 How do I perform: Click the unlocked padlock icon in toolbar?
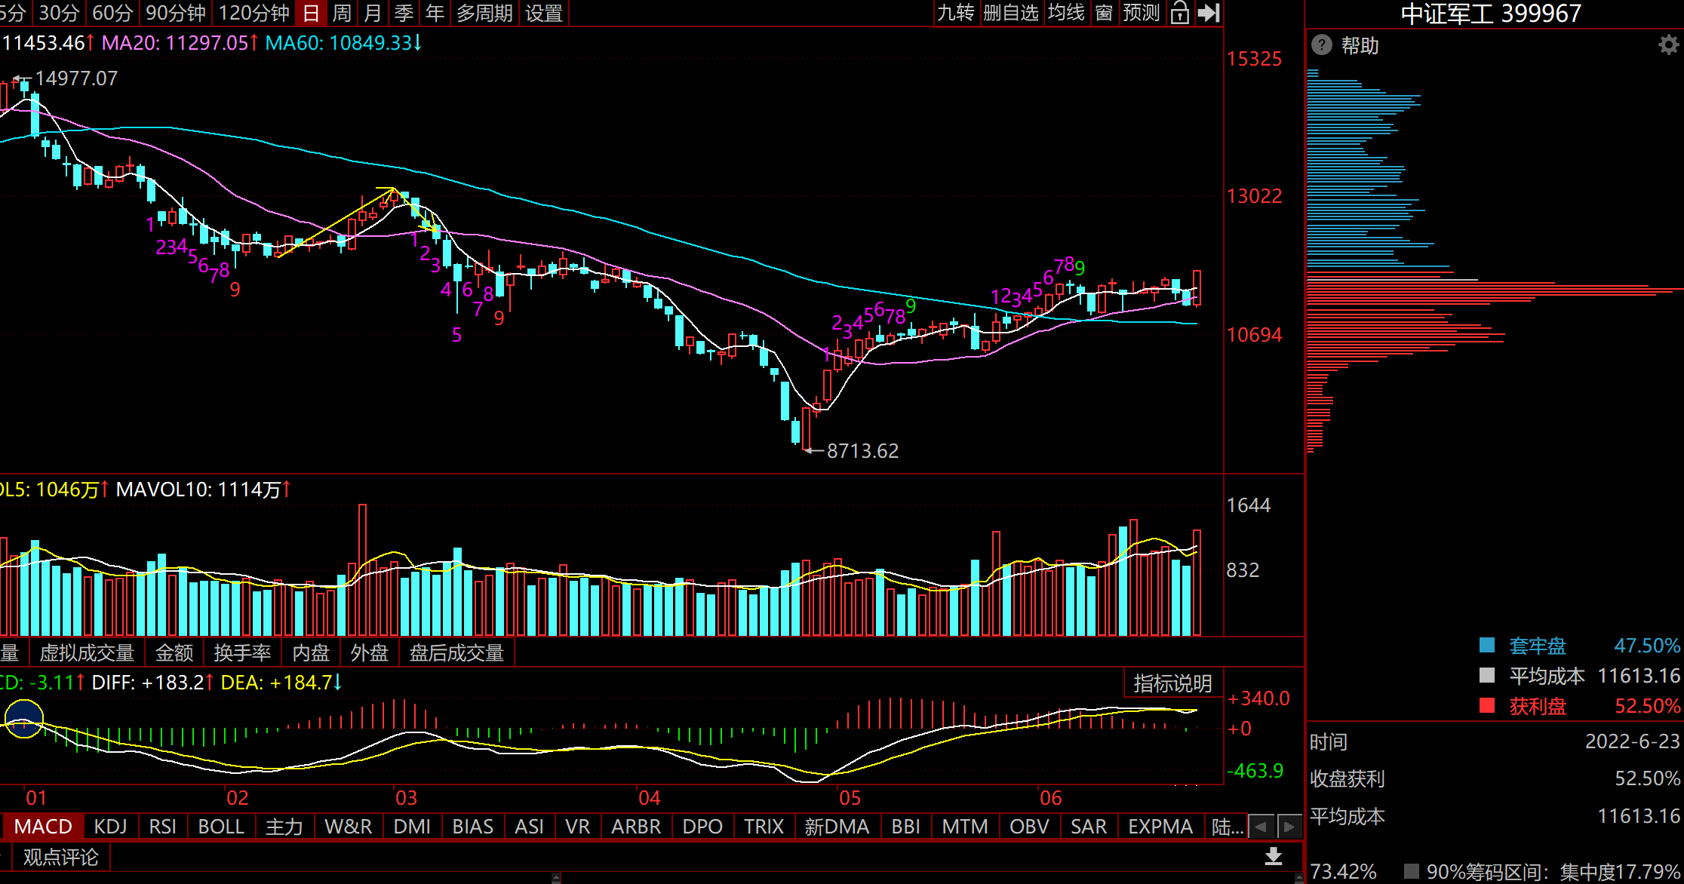click(x=1179, y=13)
